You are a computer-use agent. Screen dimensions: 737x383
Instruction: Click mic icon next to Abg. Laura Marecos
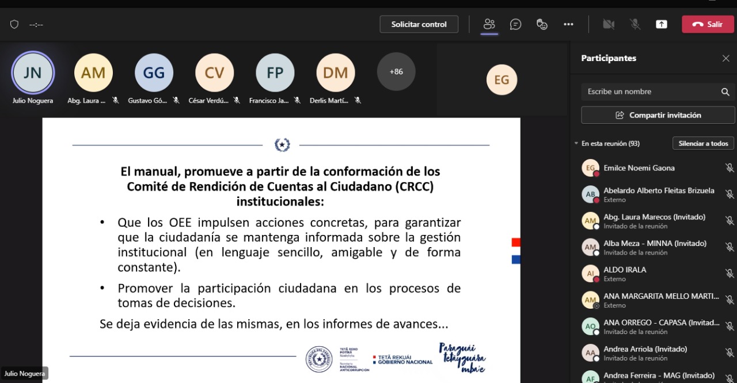point(729,221)
